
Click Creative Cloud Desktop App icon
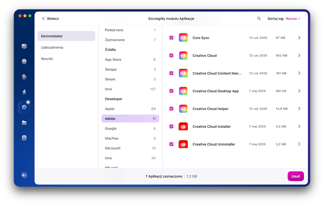[x=183, y=91]
